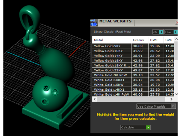Select the White Gold:14K PdW row

click(133, 94)
